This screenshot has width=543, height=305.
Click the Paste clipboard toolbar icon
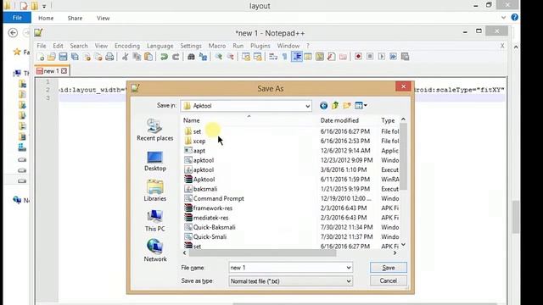148,57
